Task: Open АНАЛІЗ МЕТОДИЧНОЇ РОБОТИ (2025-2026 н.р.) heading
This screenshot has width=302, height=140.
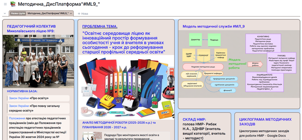Action: [x=119, y=125]
